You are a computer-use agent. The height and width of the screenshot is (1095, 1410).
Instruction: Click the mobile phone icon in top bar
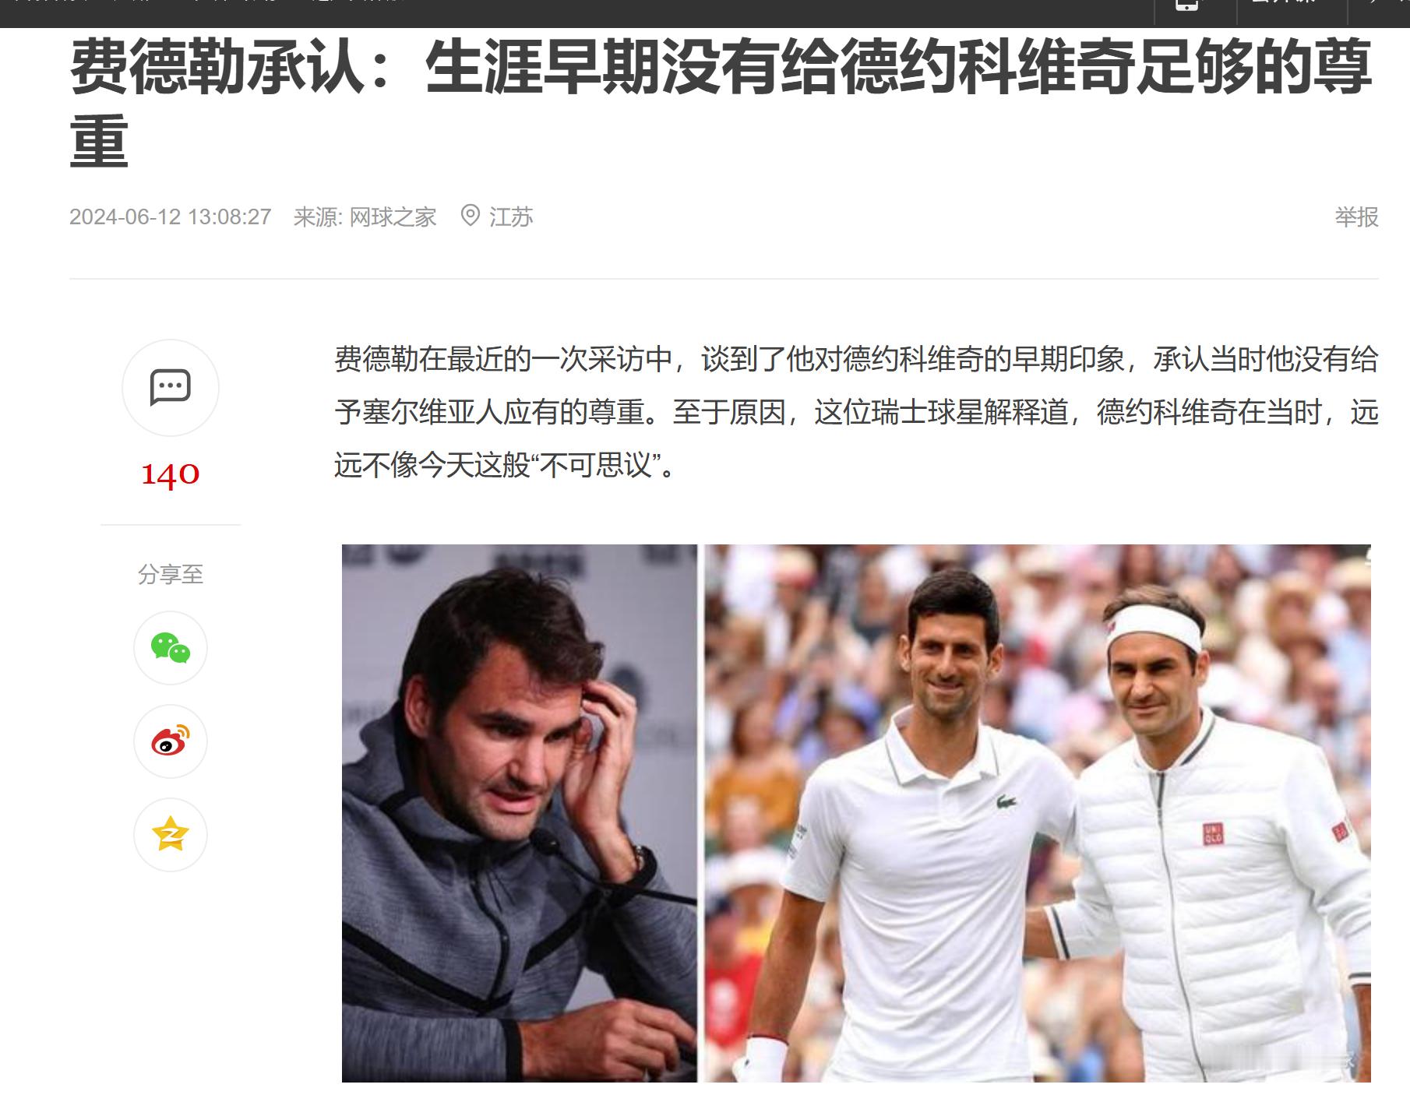(1186, 5)
